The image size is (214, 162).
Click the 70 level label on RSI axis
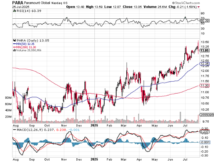click(x=202, y=18)
